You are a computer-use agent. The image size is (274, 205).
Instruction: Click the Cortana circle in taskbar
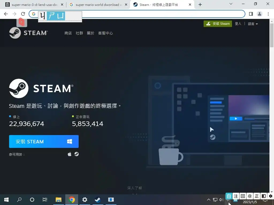pos(32,200)
